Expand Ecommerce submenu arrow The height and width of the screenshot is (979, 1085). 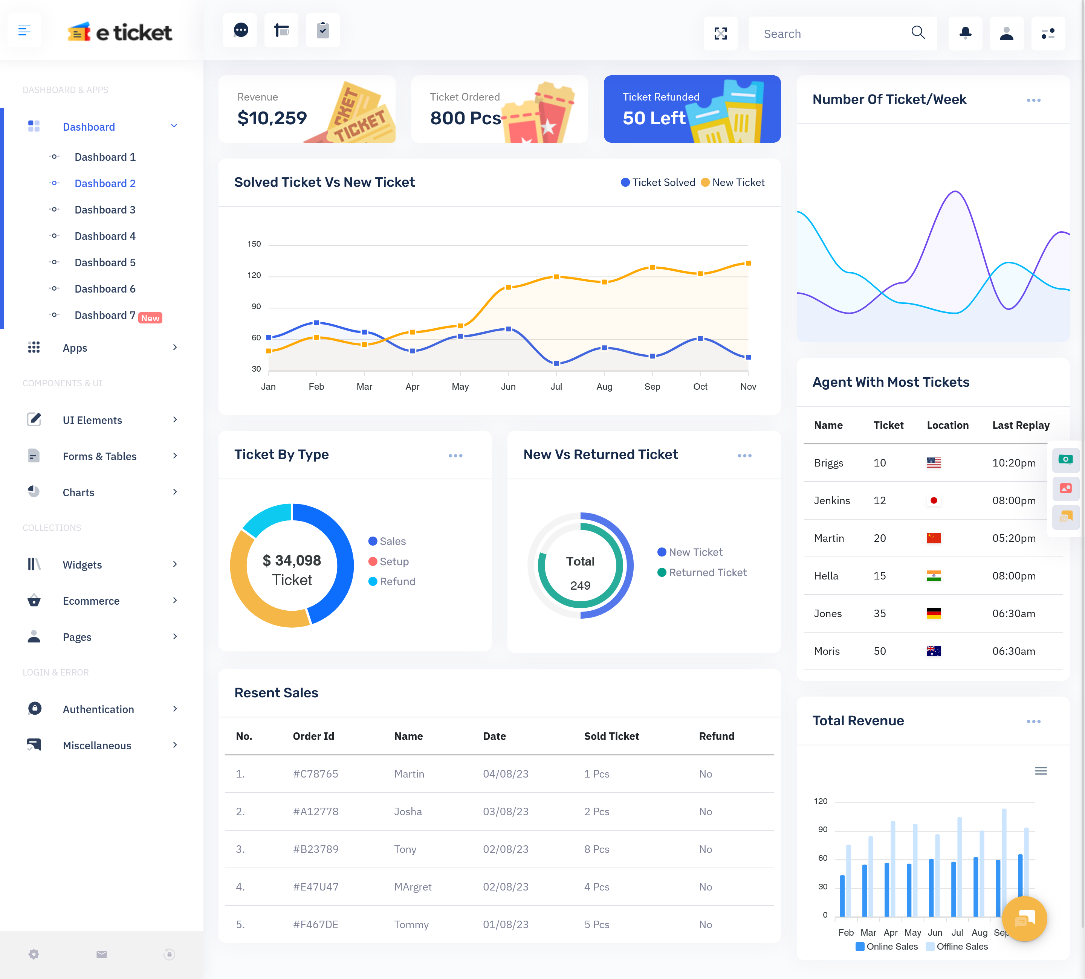[x=175, y=600]
